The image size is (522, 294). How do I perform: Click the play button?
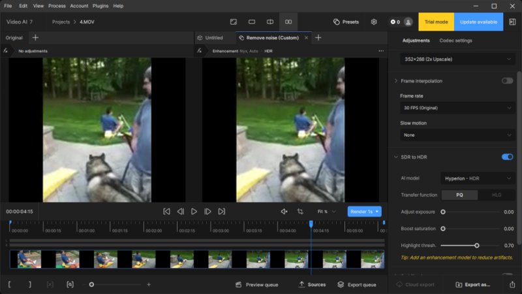pyautogui.click(x=194, y=212)
